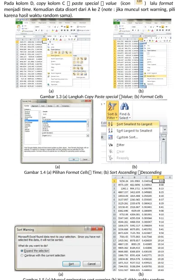Click the Filter funnel icon
Image resolution: width=175 pixels, height=280 pixels.
pos(110,145)
